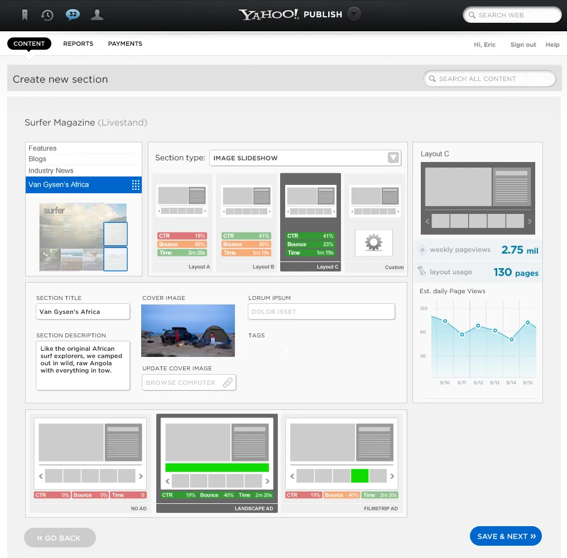Image resolution: width=567 pixels, height=558 pixels.
Task: Edit the Section Description text area
Action: pyautogui.click(x=83, y=365)
